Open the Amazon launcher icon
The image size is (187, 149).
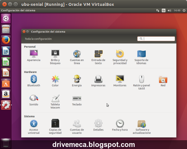(6, 94)
